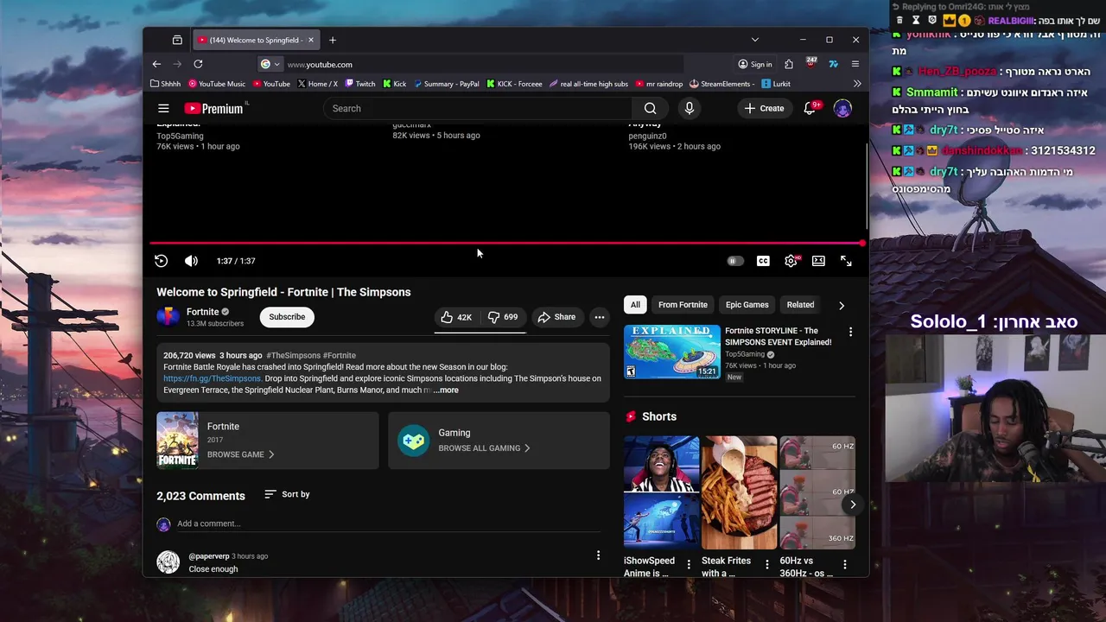Click the Create button
1106x622 pixels.
(764, 108)
